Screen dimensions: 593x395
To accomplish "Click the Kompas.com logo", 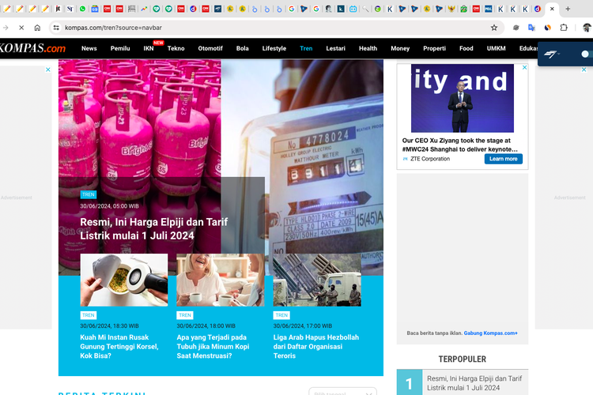I will coord(32,48).
